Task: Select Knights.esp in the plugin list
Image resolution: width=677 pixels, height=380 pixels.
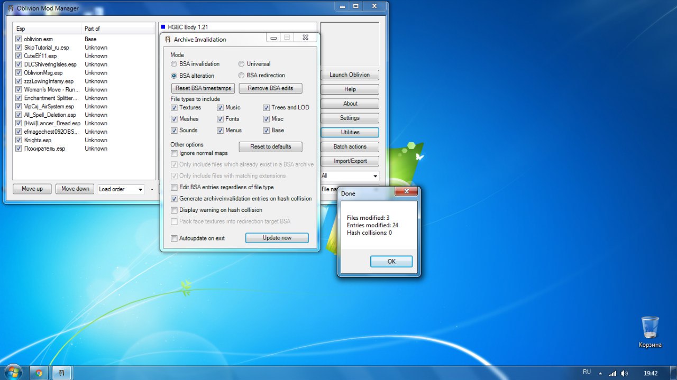Action: tap(38, 140)
